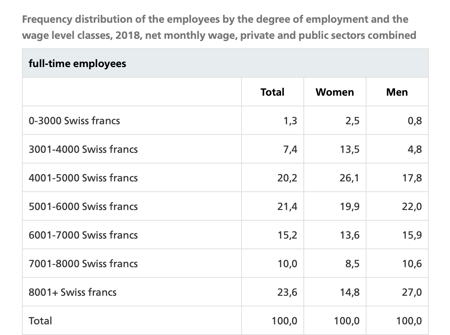Click Women value 13,6 in 6001-7000 row
The height and width of the screenshot is (335, 450).
coord(350,235)
